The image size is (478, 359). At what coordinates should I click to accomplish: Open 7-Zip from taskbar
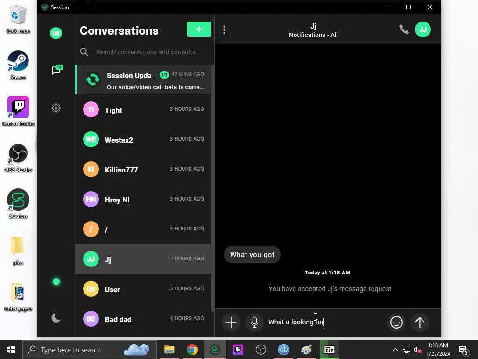(x=329, y=350)
